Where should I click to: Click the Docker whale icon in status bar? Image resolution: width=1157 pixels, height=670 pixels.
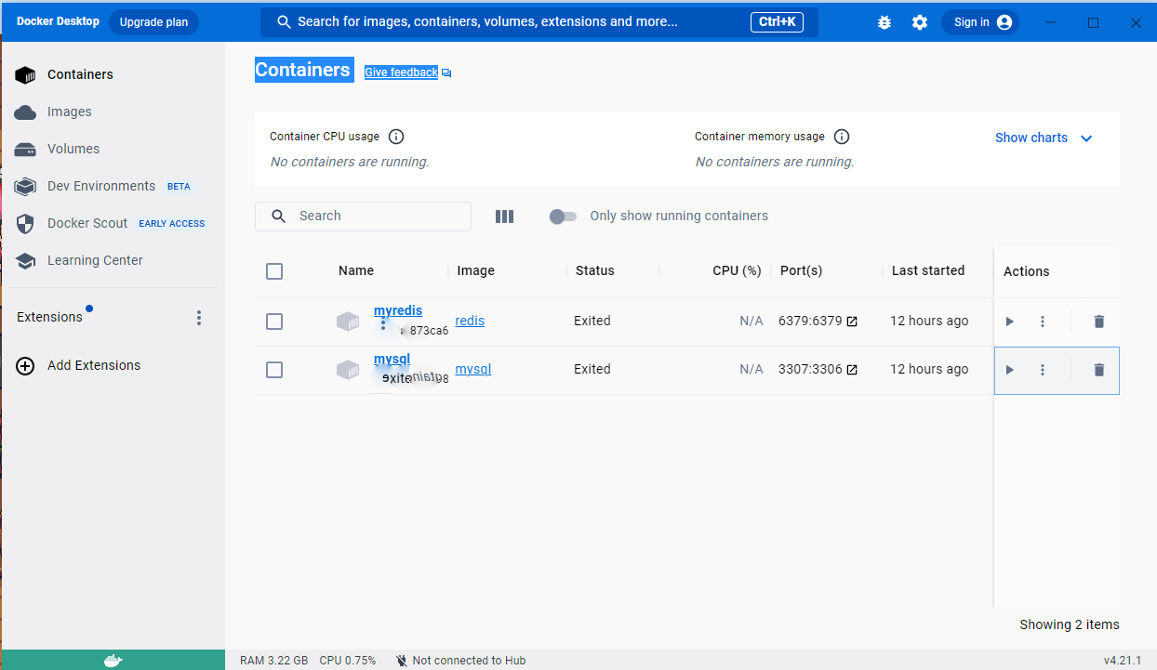click(113, 661)
